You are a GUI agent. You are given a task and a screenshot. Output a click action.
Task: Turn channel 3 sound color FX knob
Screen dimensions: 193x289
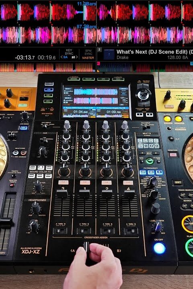(x=64, y=170)
